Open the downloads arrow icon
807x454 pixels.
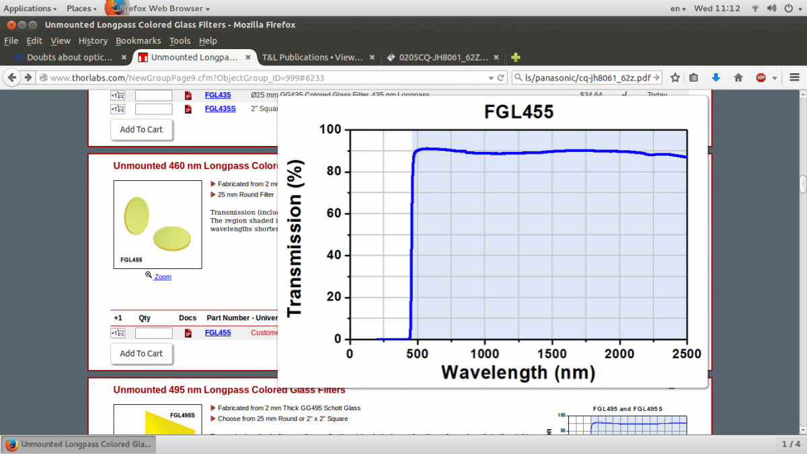(716, 77)
